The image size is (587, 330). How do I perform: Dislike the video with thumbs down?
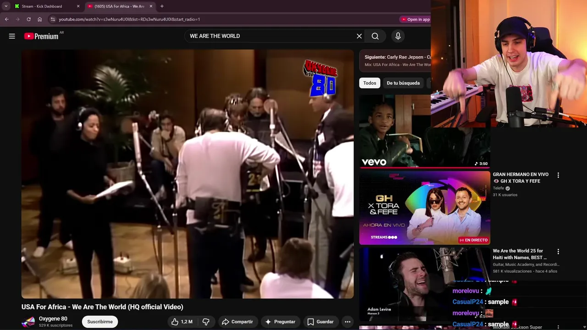[x=206, y=322]
